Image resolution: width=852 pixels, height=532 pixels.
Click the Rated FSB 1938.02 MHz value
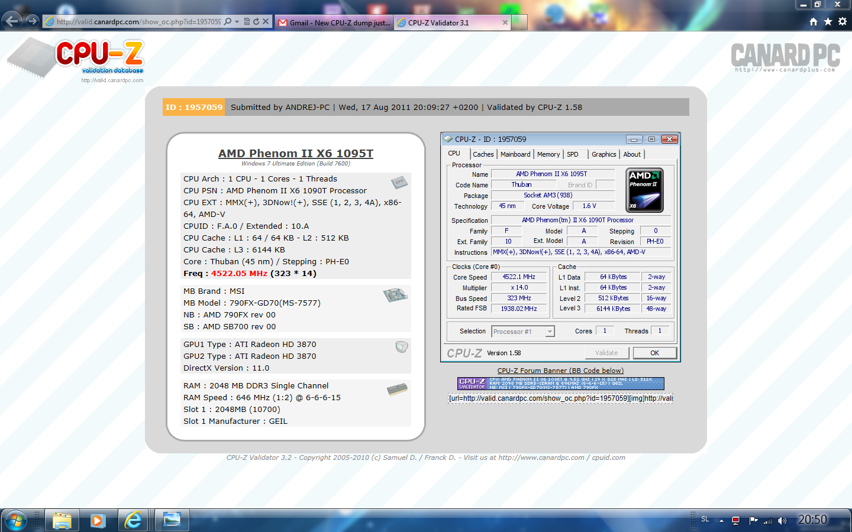pyautogui.click(x=519, y=309)
